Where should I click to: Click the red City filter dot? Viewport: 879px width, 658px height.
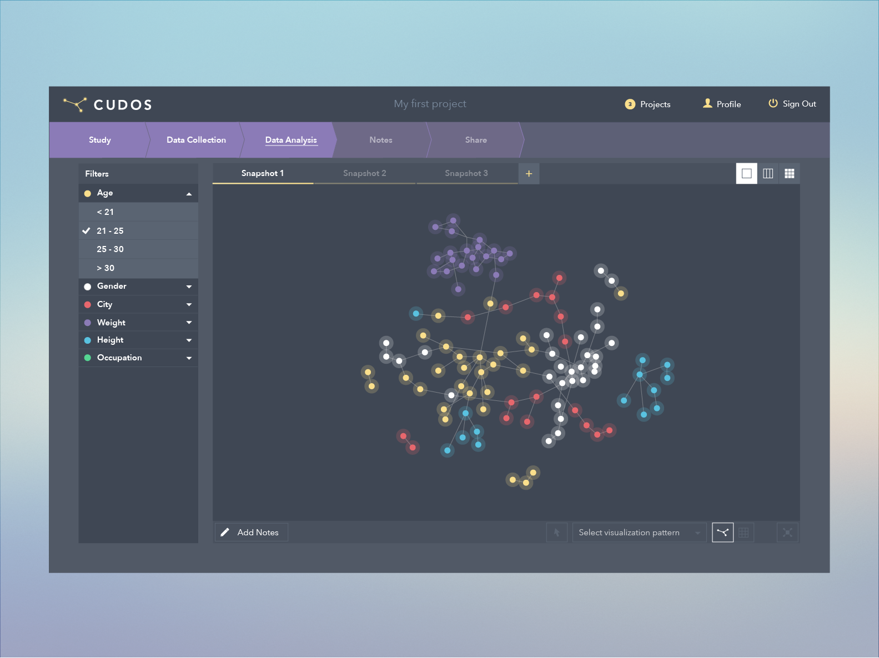point(87,305)
